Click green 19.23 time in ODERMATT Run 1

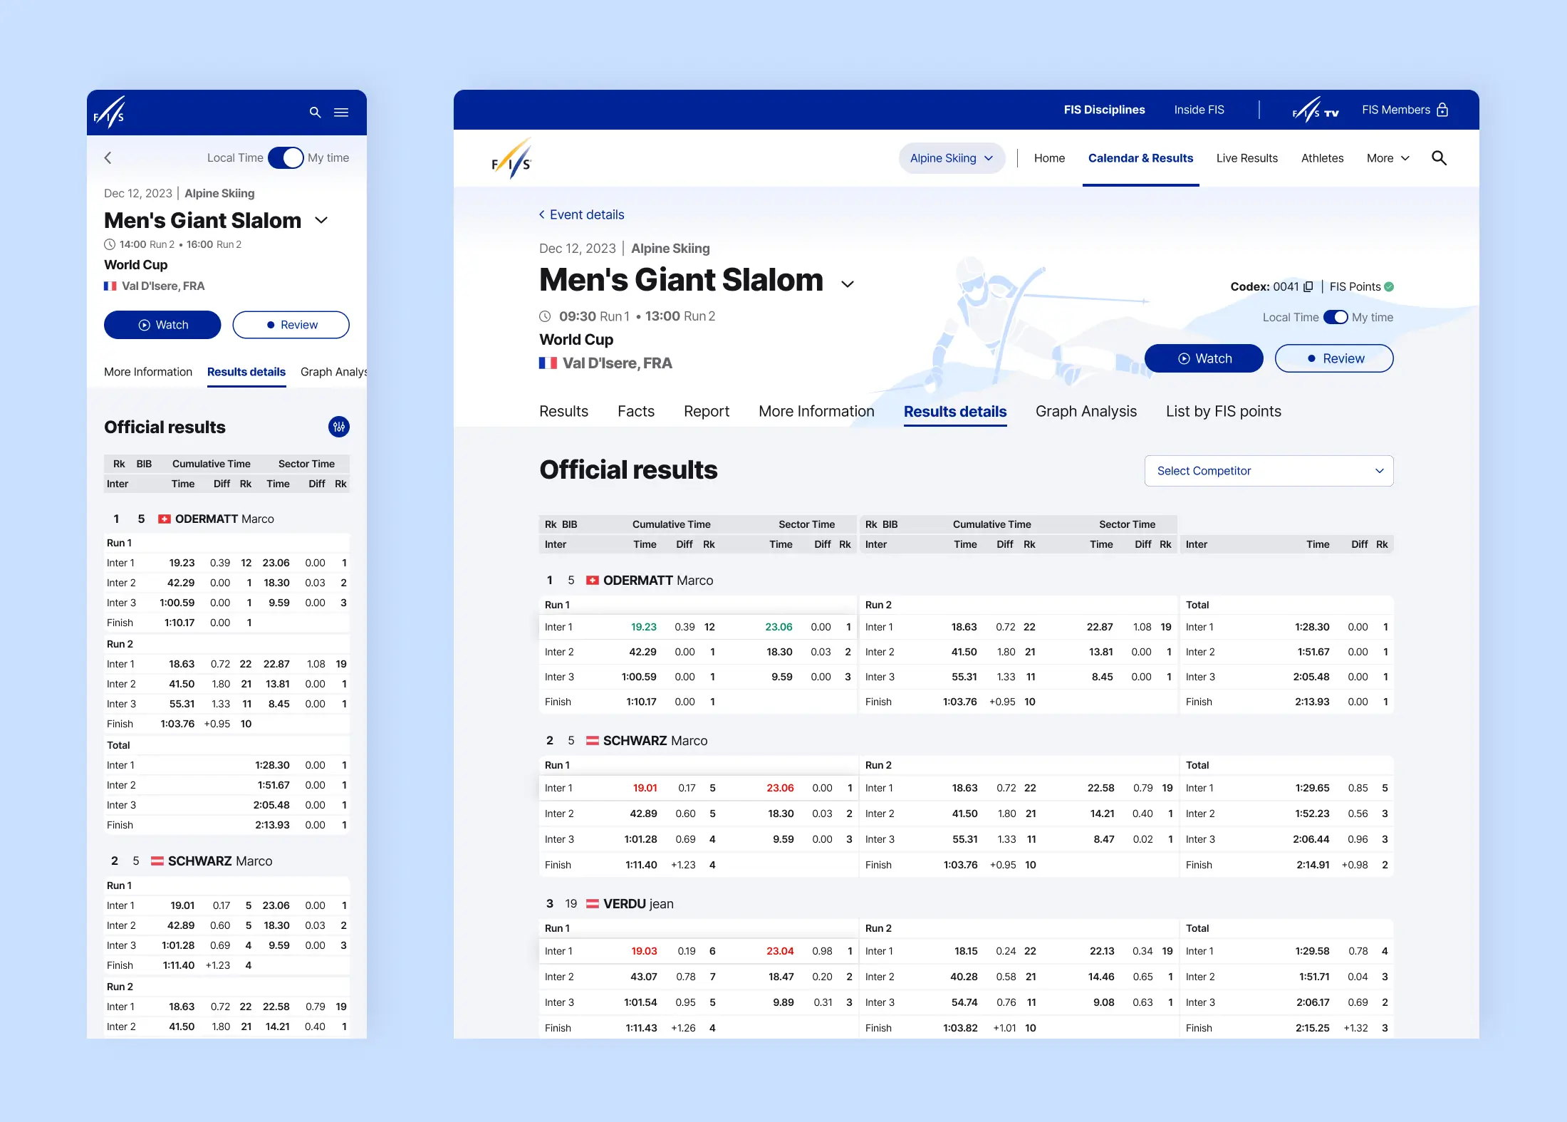644,627
